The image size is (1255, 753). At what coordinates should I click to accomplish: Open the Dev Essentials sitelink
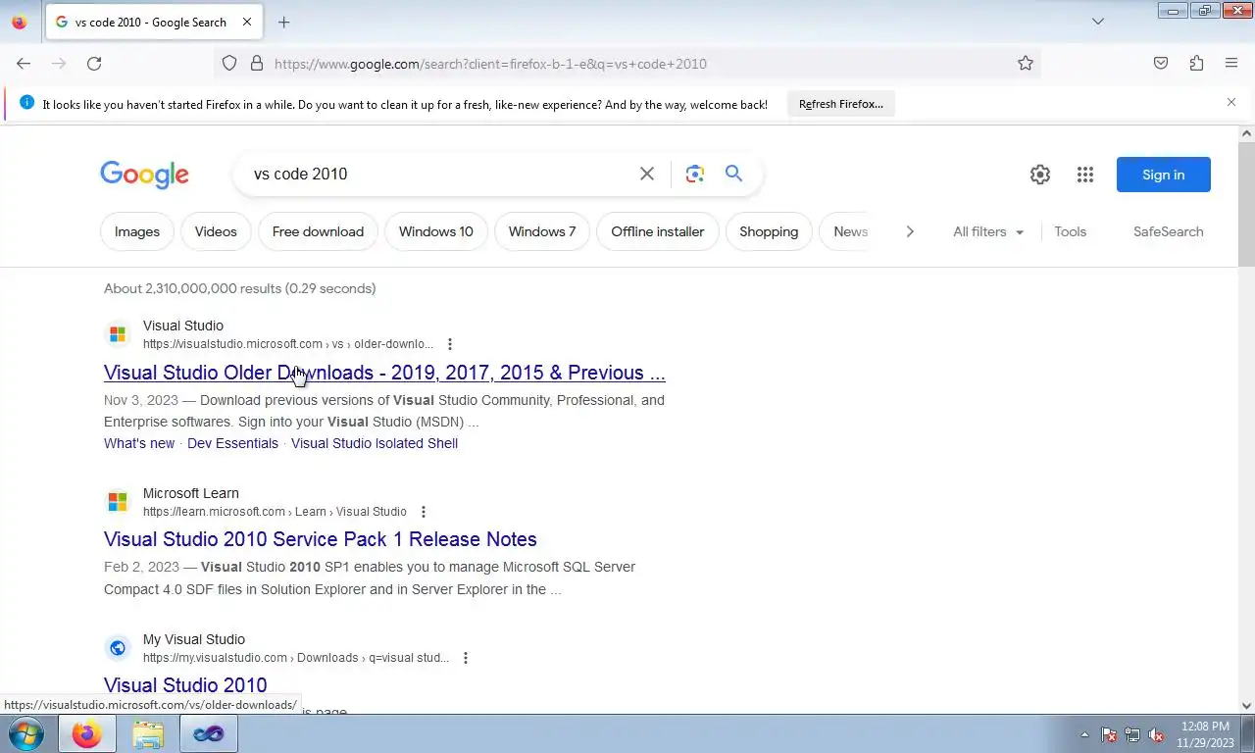(232, 443)
